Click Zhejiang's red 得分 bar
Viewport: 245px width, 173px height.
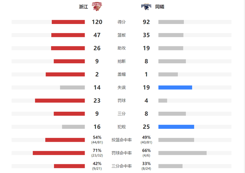click(x=68, y=22)
